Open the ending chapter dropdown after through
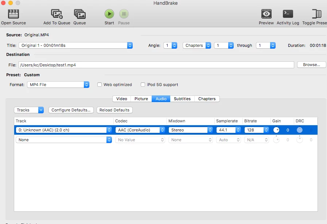 [266, 45]
